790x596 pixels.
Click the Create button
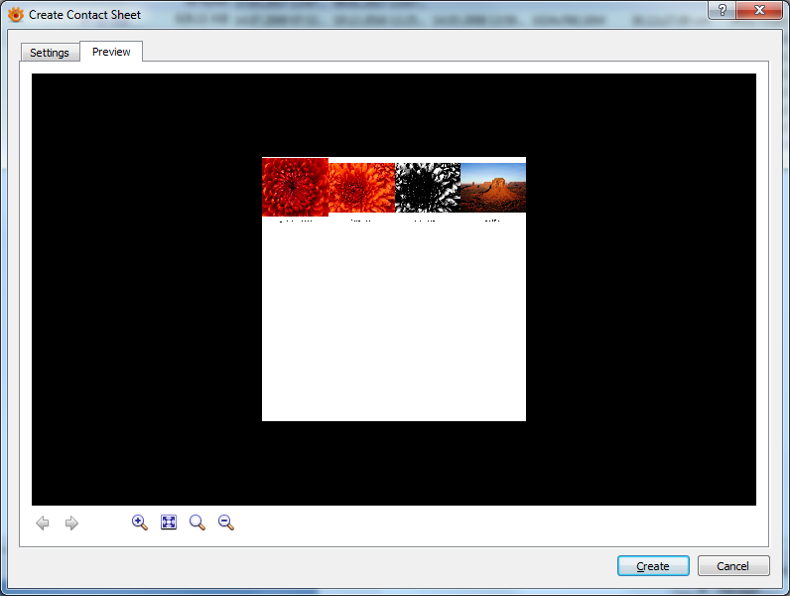[653, 566]
